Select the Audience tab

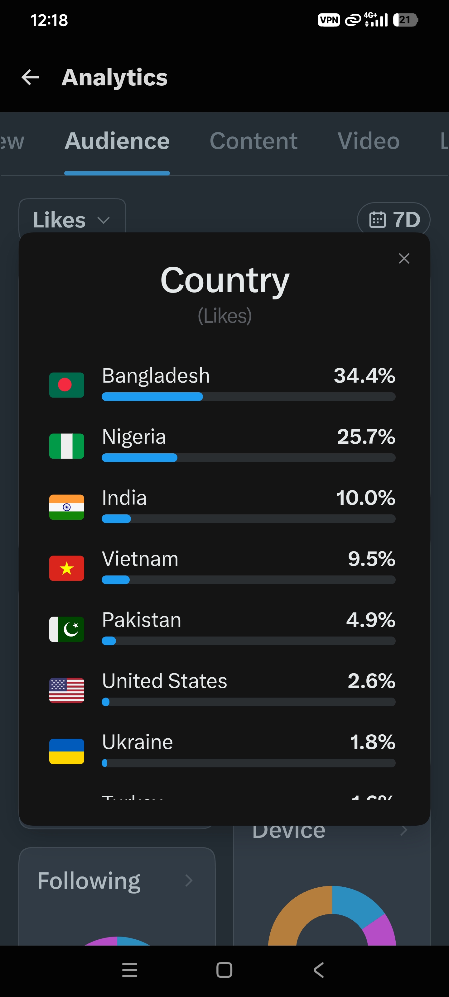coord(117,141)
